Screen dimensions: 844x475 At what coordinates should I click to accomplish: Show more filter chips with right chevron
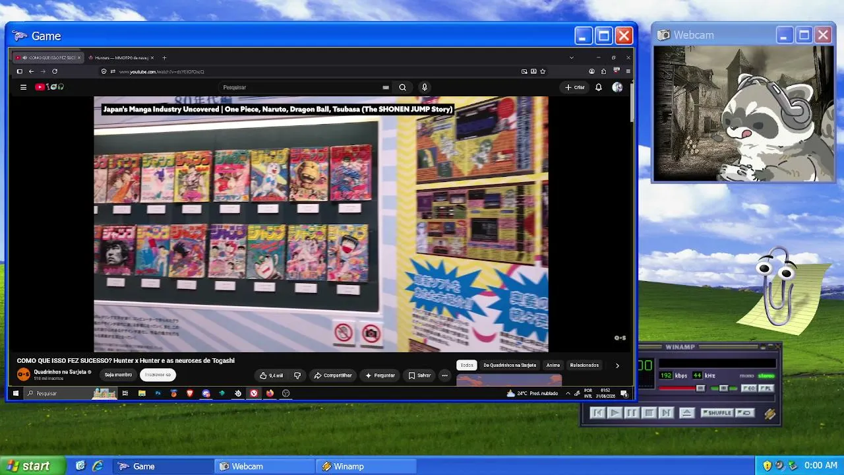[617, 365]
